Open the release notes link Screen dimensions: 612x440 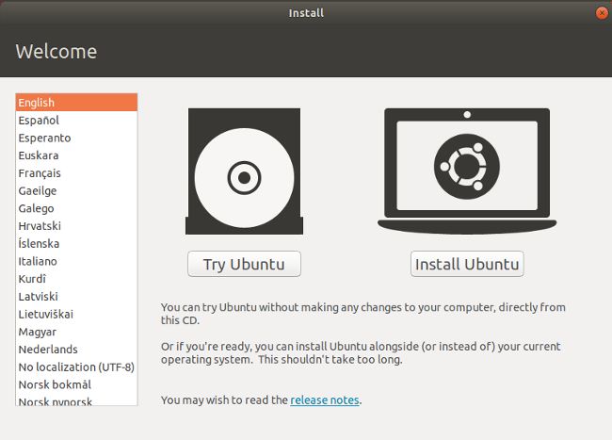coord(325,399)
